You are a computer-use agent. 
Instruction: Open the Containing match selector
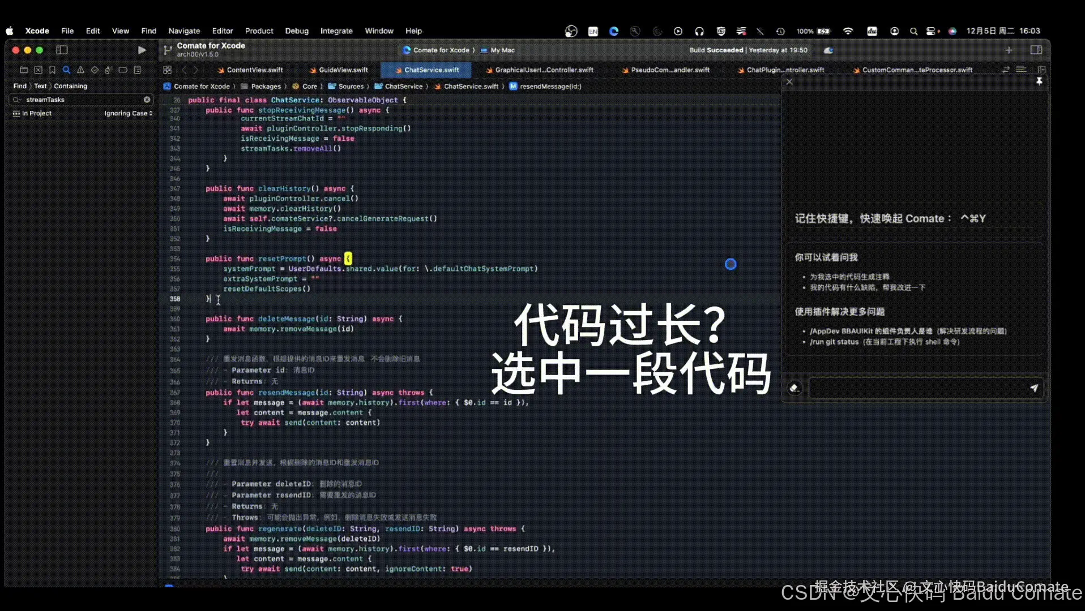pos(70,87)
